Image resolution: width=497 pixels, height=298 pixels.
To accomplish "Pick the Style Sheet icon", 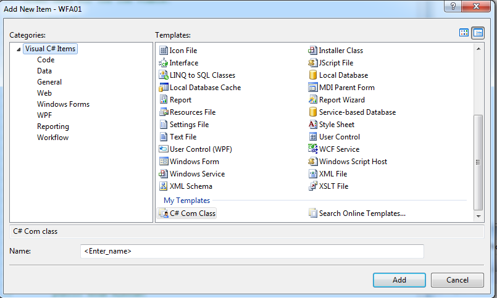I will click(x=312, y=125).
